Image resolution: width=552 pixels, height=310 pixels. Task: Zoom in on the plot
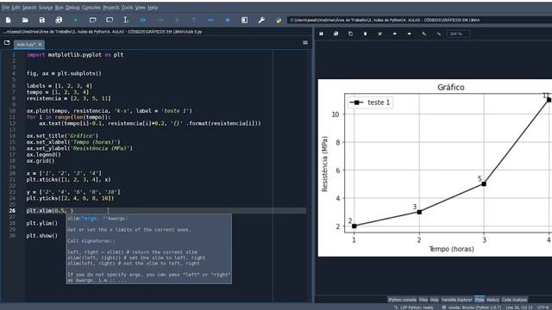pyautogui.click(x=423, y=34)
